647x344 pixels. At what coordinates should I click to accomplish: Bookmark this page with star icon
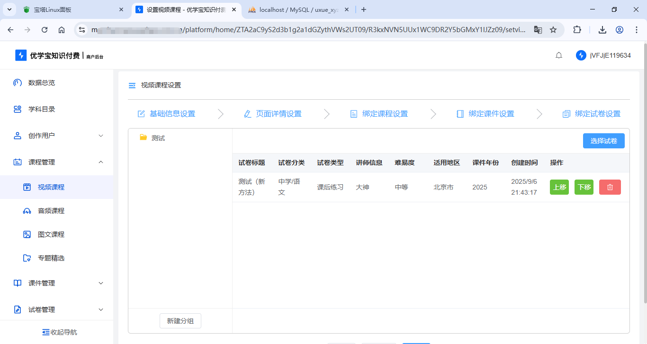[x=553, y=30]
